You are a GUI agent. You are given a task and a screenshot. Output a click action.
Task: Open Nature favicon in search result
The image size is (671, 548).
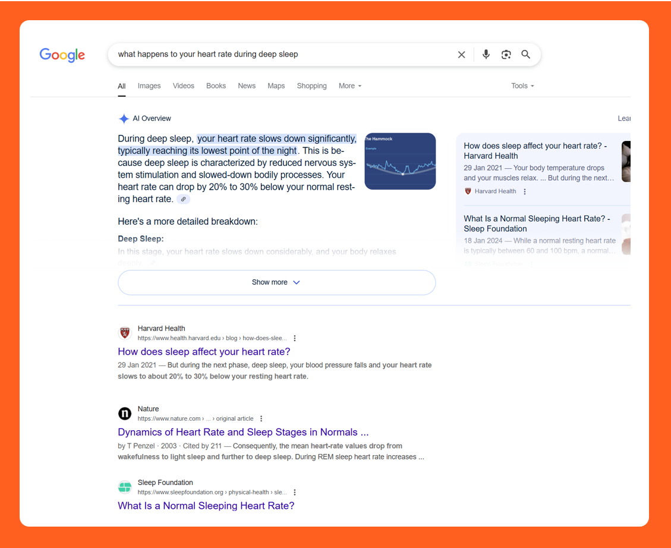125,413
